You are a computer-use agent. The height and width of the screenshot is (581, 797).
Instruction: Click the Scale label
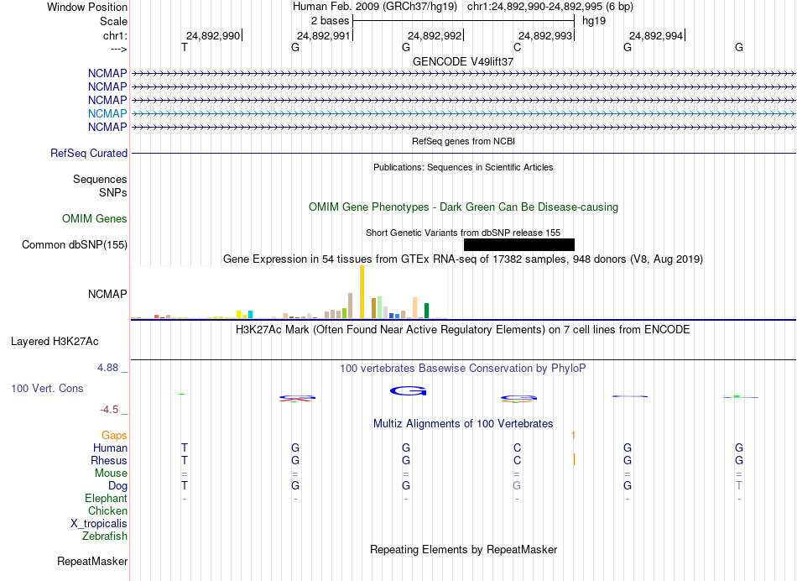(113, 21)
